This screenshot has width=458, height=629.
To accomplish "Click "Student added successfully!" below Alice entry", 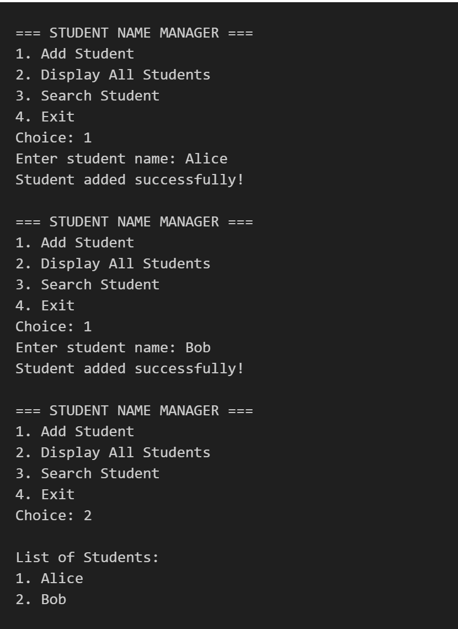I will pyautogui.click(x=130, y=180).
